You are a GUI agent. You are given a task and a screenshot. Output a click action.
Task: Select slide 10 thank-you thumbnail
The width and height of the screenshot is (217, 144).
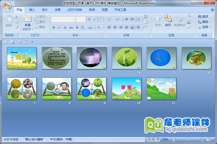tap(126, 89)
